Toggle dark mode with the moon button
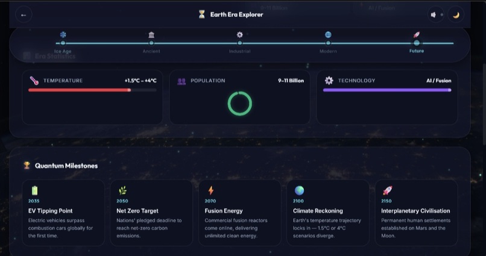486x256 pixels. pos(456,14)
